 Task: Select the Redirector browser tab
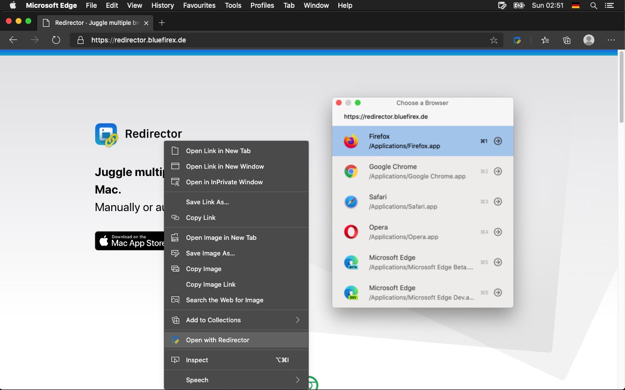96,23
